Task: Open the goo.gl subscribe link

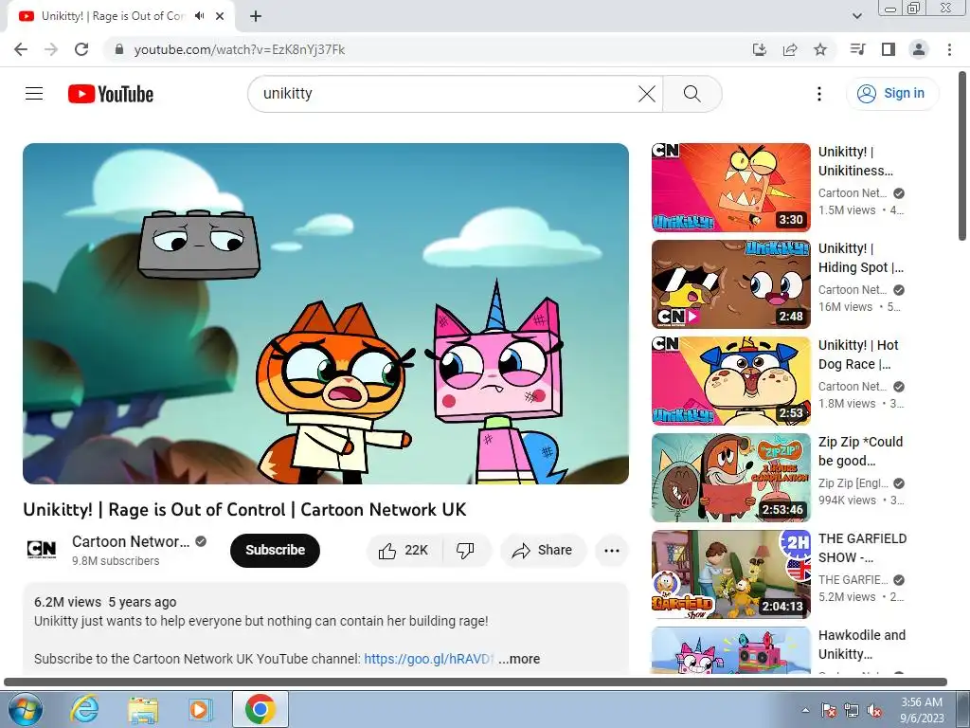Action: [428, 659]
